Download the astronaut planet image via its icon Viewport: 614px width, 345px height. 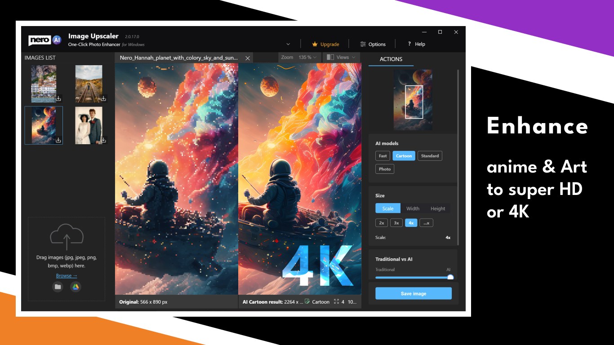tap(58, 140)
